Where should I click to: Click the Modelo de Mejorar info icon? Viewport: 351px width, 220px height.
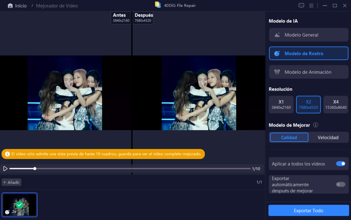pos(315,125)
